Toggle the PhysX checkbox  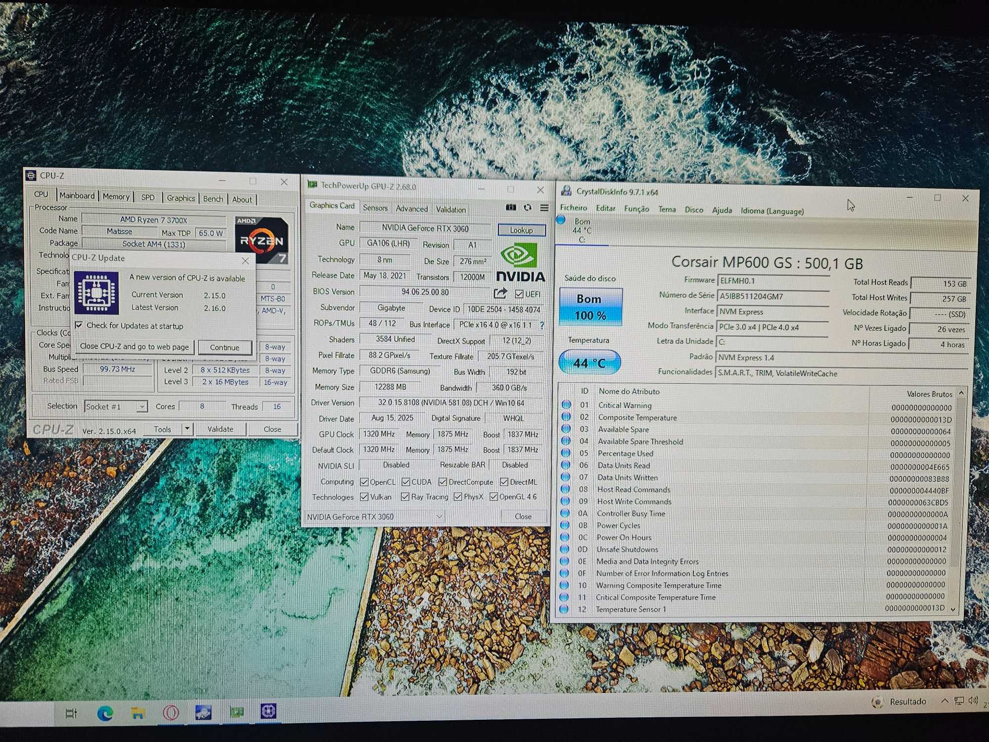click(x=458, y=497)
